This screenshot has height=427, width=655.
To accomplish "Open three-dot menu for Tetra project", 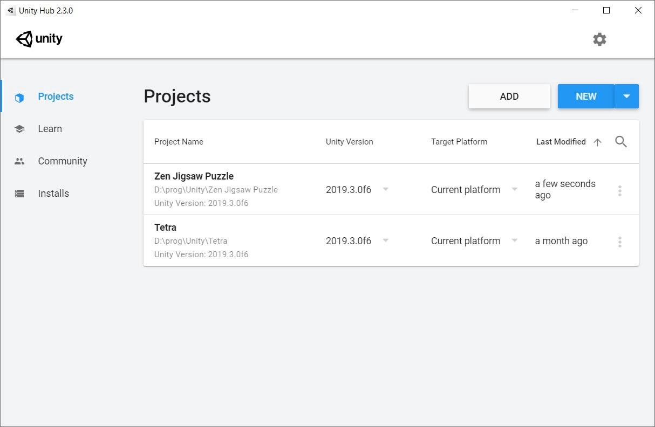I will point(619,242).
